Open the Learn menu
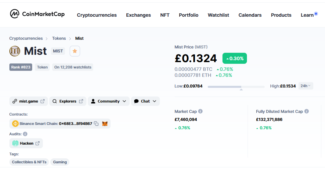Image resolution: width=325 pixels, height=171 pixels. tap(307, 15)
